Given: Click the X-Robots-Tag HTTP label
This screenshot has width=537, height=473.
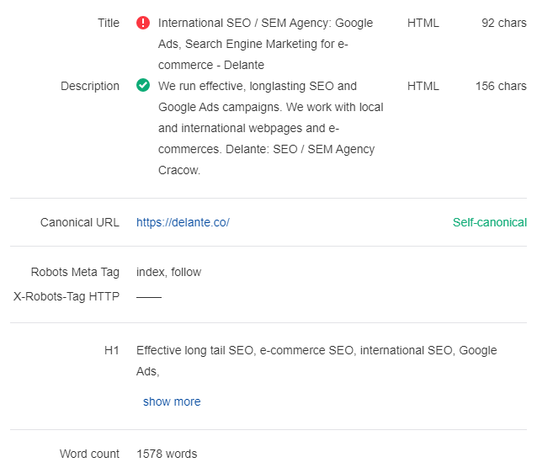Looking at the screenshot, I should coord(66,296).
